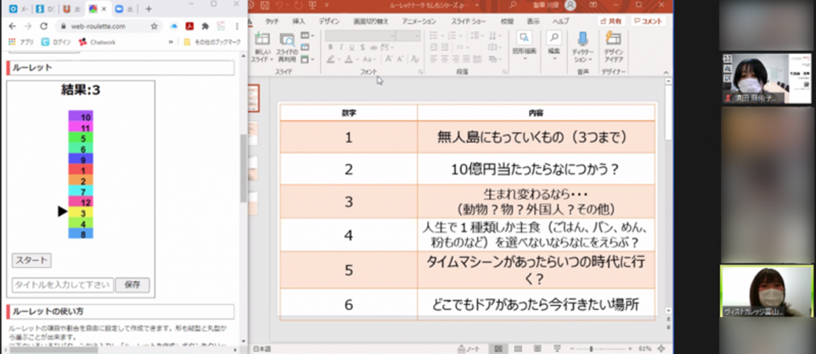Open the スライド ショー ribbon tab
The height and width of the screenshot is (354, 816).
(x=469, y=21)
